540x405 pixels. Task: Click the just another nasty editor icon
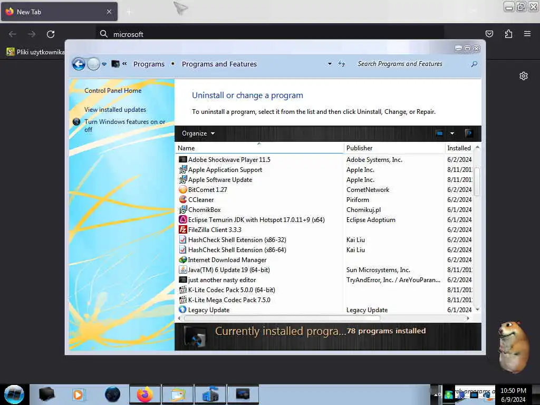click(x=182, y=279)
